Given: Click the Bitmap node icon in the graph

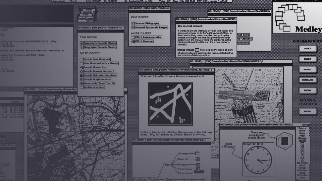Looking at the screenshot, I should (197, 153).
